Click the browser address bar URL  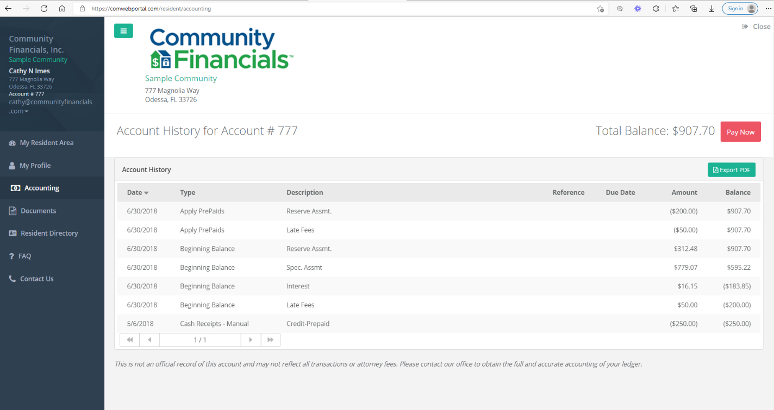[x=151, y=9]
